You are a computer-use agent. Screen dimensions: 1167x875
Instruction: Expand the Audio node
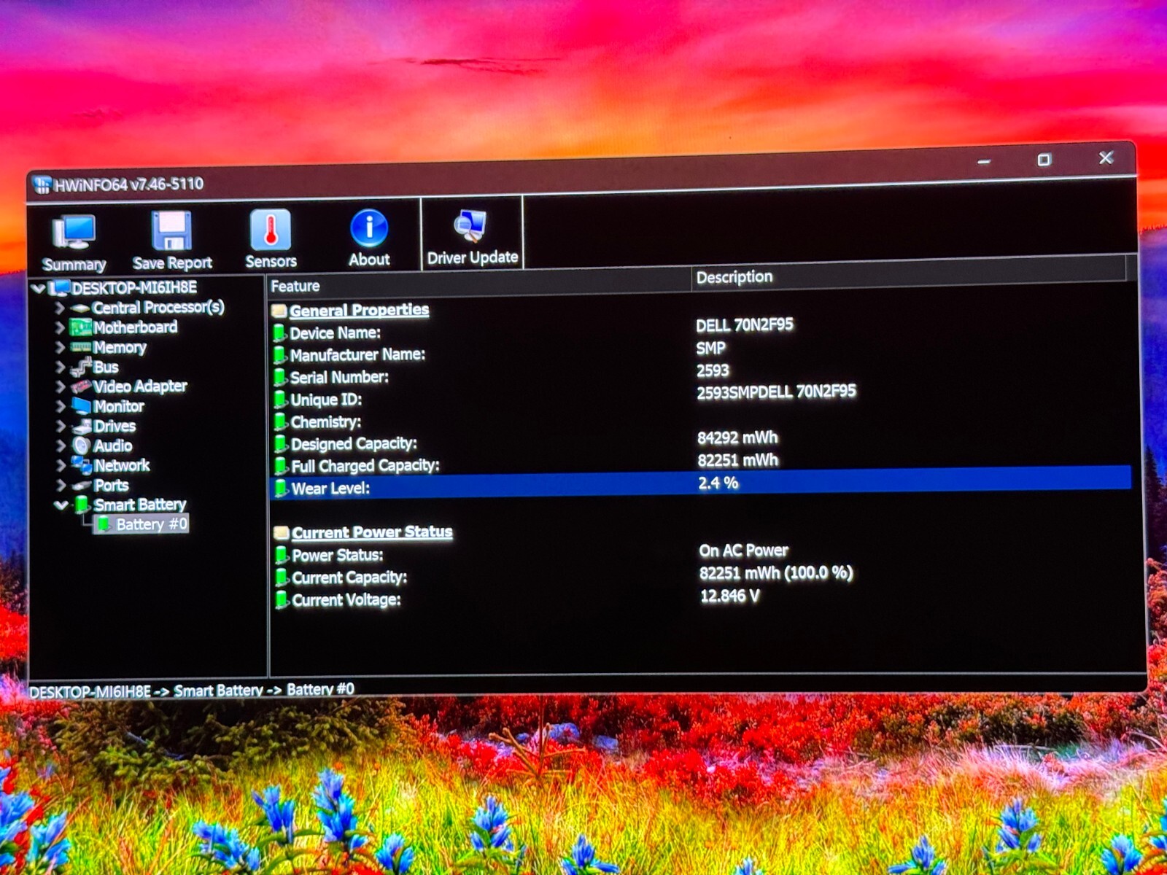[61, 446]
